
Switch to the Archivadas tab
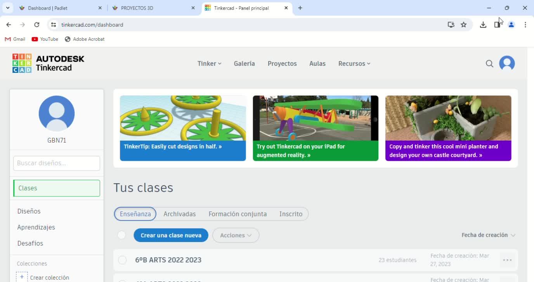[x=180, y=214]
